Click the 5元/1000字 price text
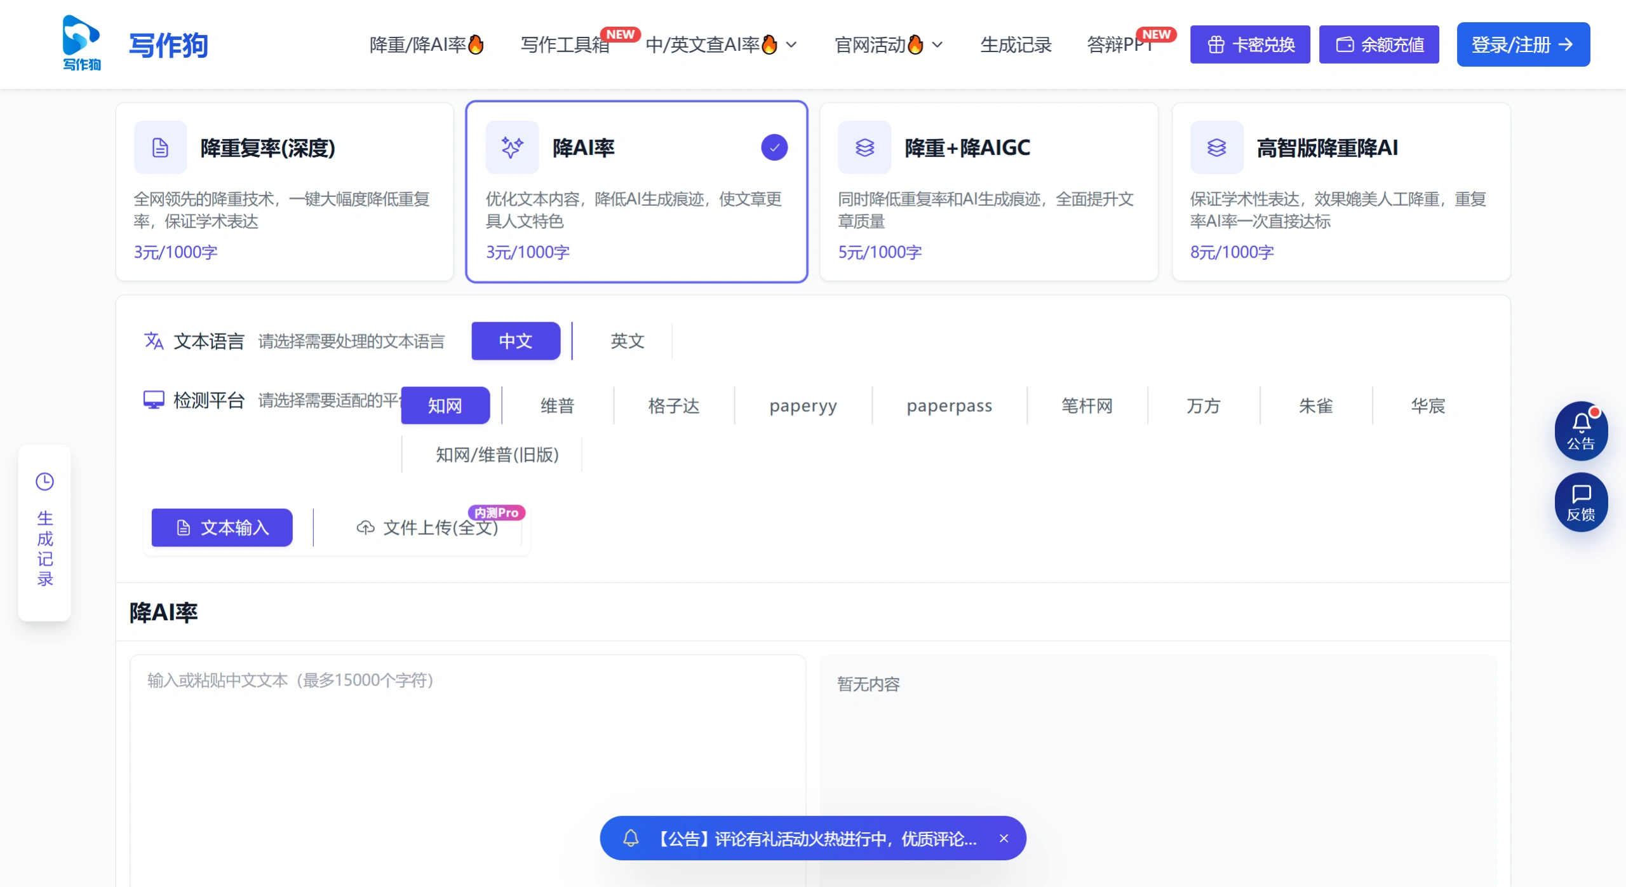The width and height of the screenshot is (1626, 887). pos(880,252)
